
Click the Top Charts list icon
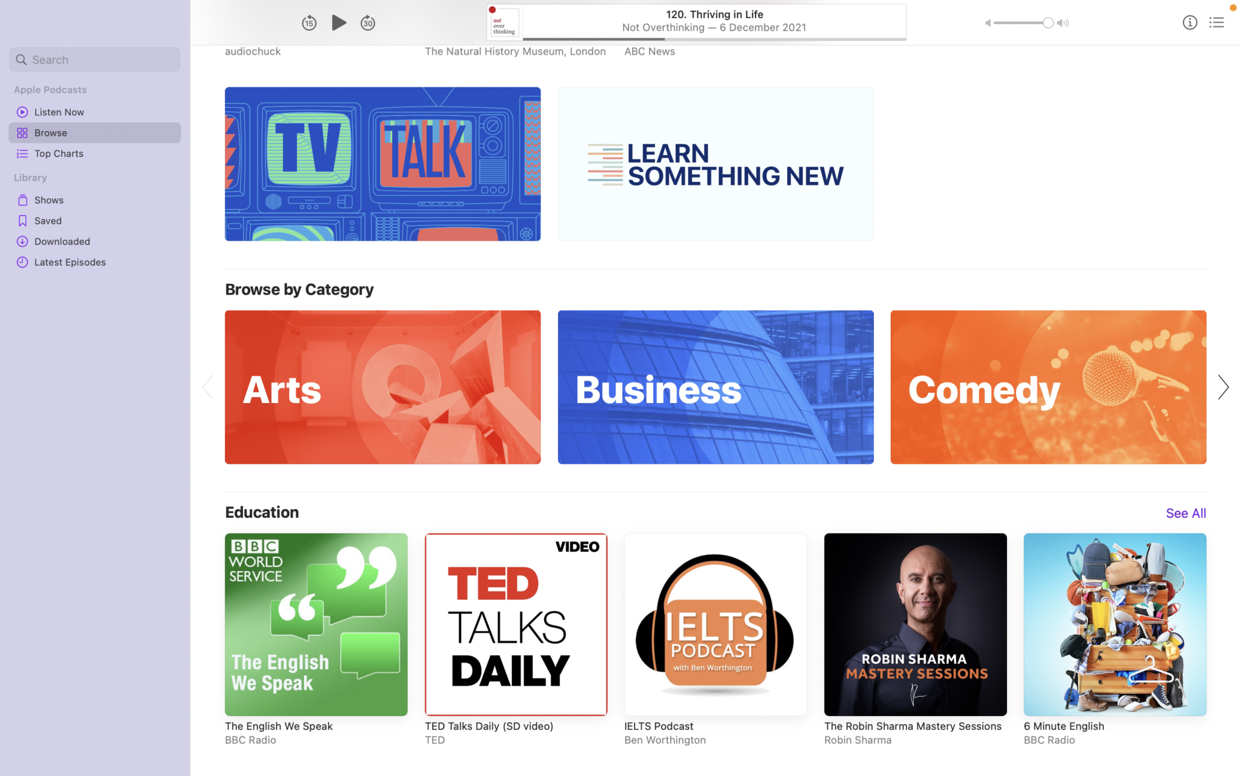pos(22,153)
